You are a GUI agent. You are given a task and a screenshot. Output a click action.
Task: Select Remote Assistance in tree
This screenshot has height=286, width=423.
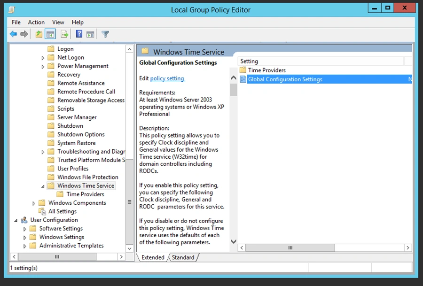point(81,83)
